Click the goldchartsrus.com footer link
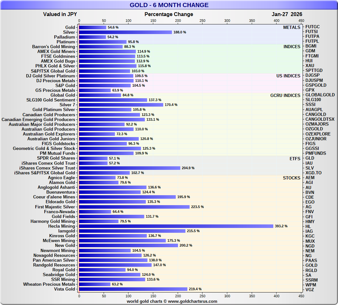The image size is (338, 305). [x=172, y=301]
